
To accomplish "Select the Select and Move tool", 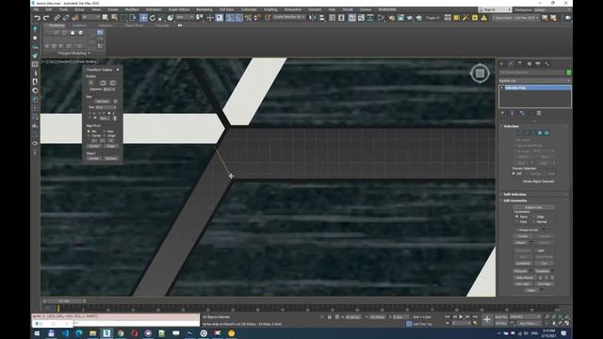I will (x=143, y=18).
